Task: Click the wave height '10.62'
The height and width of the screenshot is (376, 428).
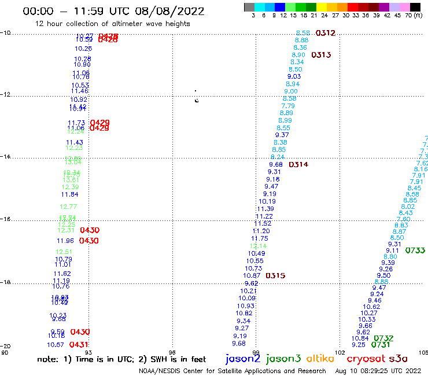Action: 371,307
